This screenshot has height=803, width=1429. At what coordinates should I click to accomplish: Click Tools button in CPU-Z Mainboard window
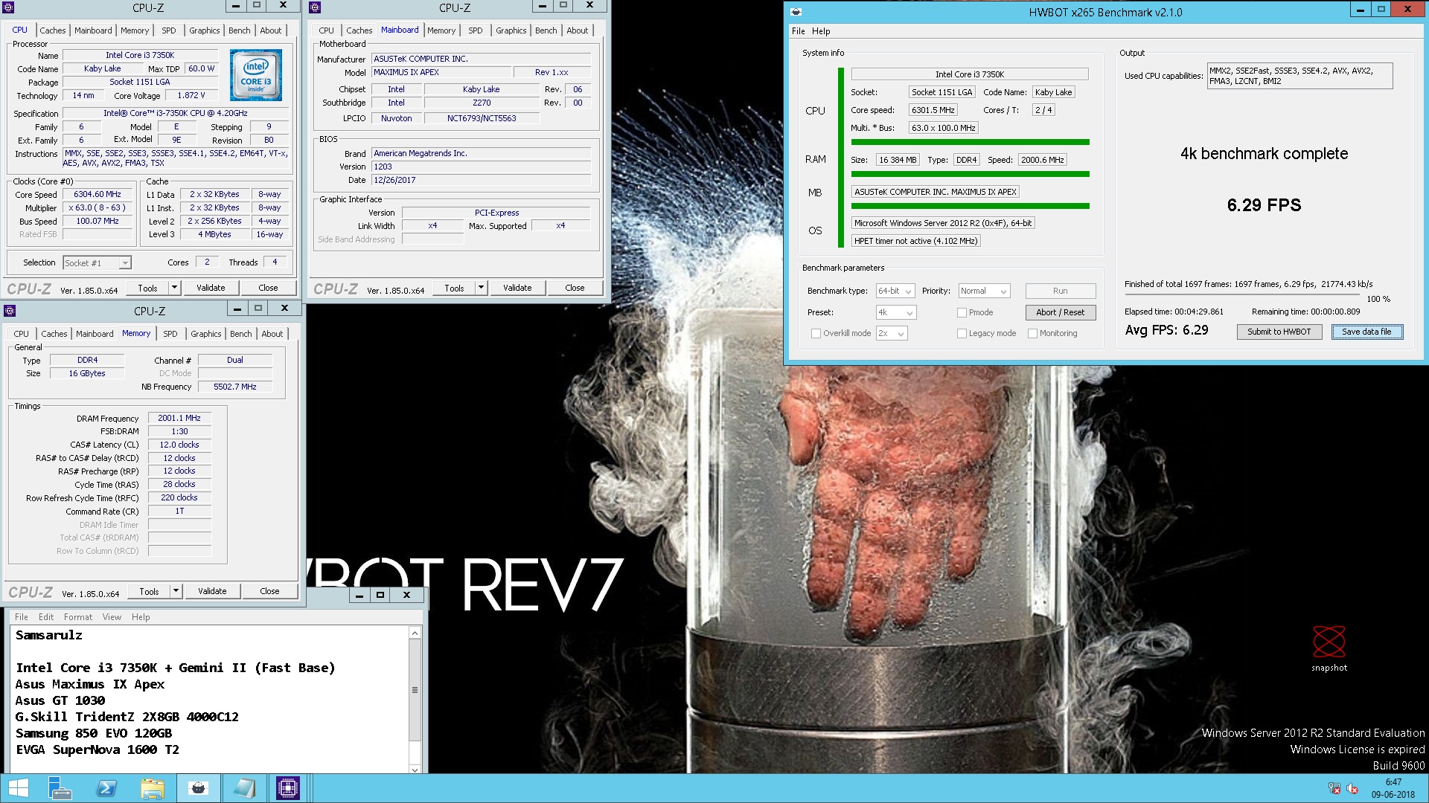pos(454,288)
